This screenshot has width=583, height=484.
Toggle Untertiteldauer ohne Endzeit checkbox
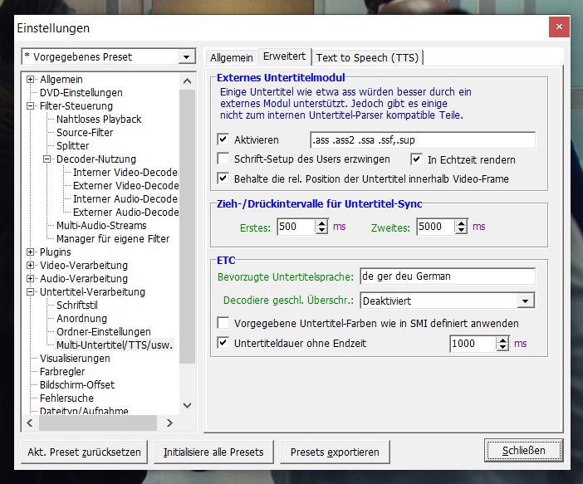point(223,343)
